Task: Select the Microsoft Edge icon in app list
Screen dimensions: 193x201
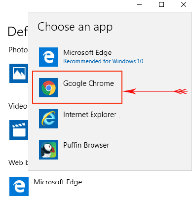Action: pos(48,57)
